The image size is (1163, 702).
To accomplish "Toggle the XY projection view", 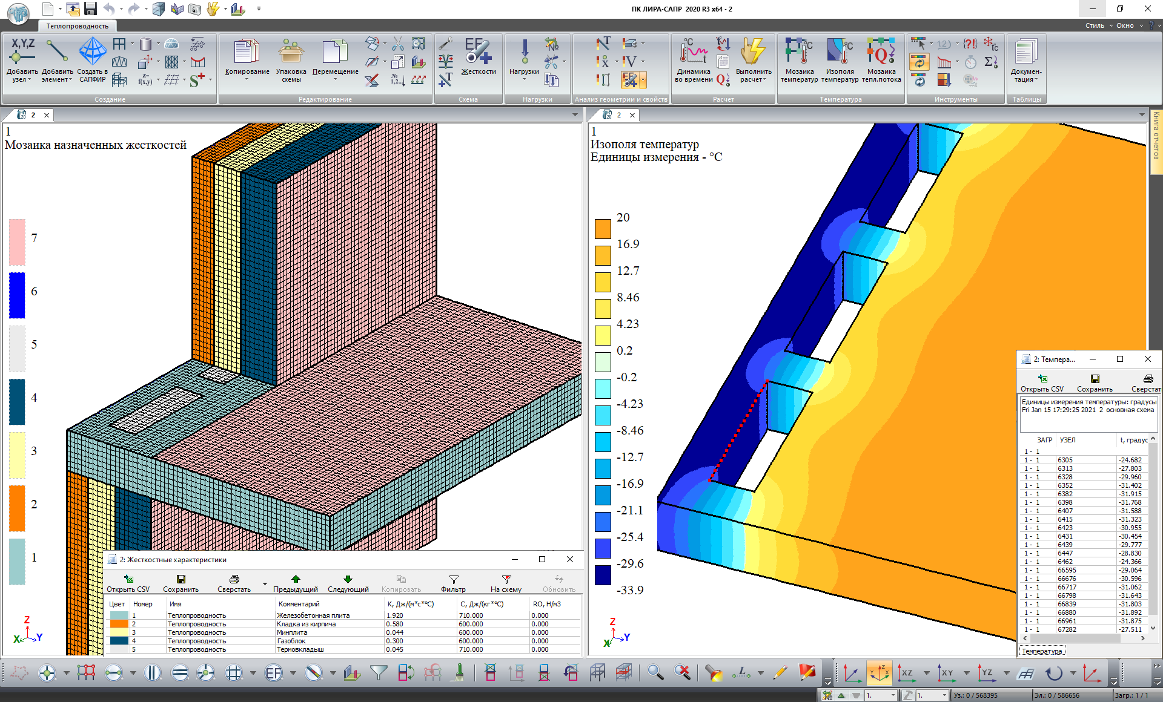I will click(x=946, y=673).
